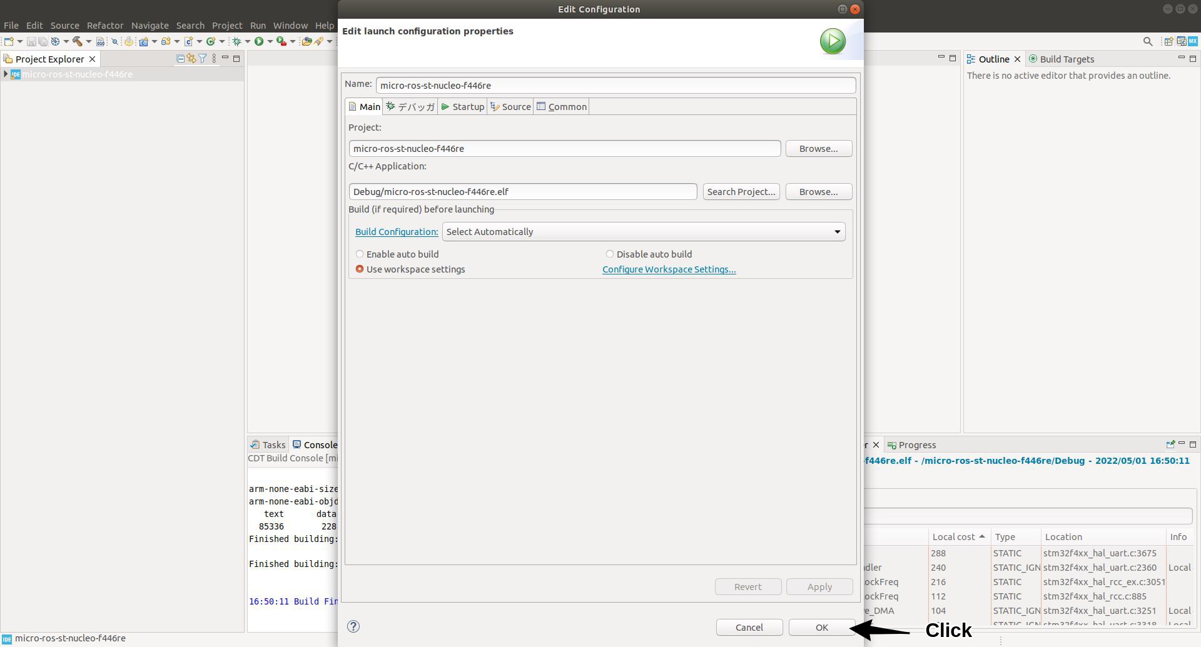The width and height of the screenshot is (1201, 647).
Task: Click the Cancel button
Action: 749,628
